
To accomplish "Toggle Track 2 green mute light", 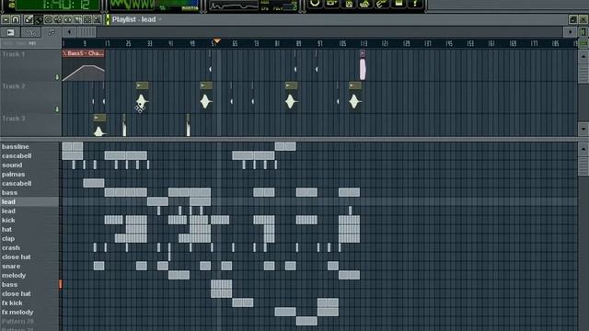I will [x=57, y=109].
